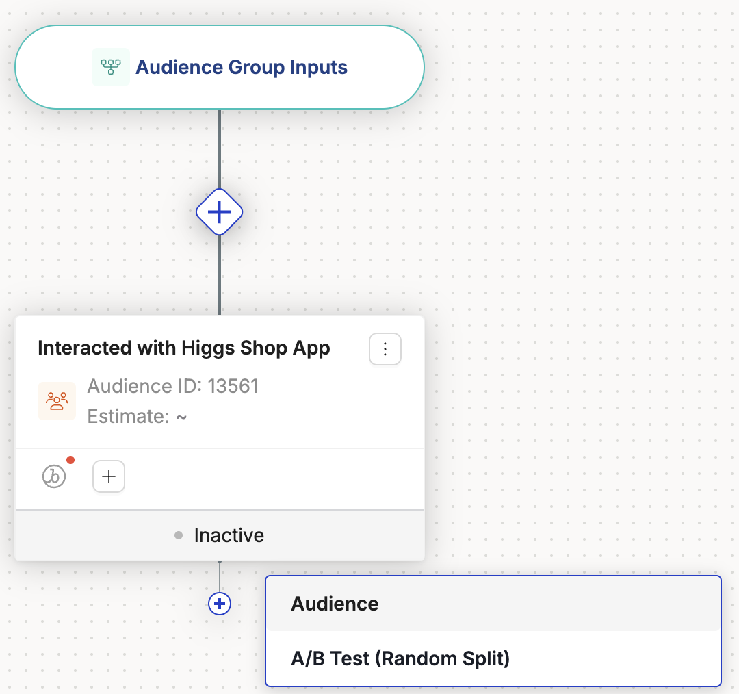The image size is (739, 694).
Task: Click the Audience ID: 13561 text
Action: (173, 386)
